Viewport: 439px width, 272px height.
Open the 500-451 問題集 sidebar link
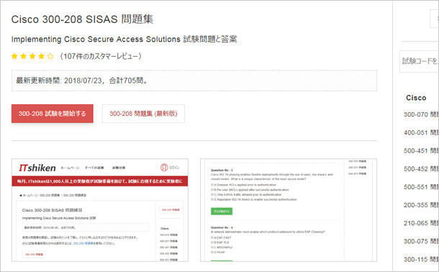coord(421,151)
